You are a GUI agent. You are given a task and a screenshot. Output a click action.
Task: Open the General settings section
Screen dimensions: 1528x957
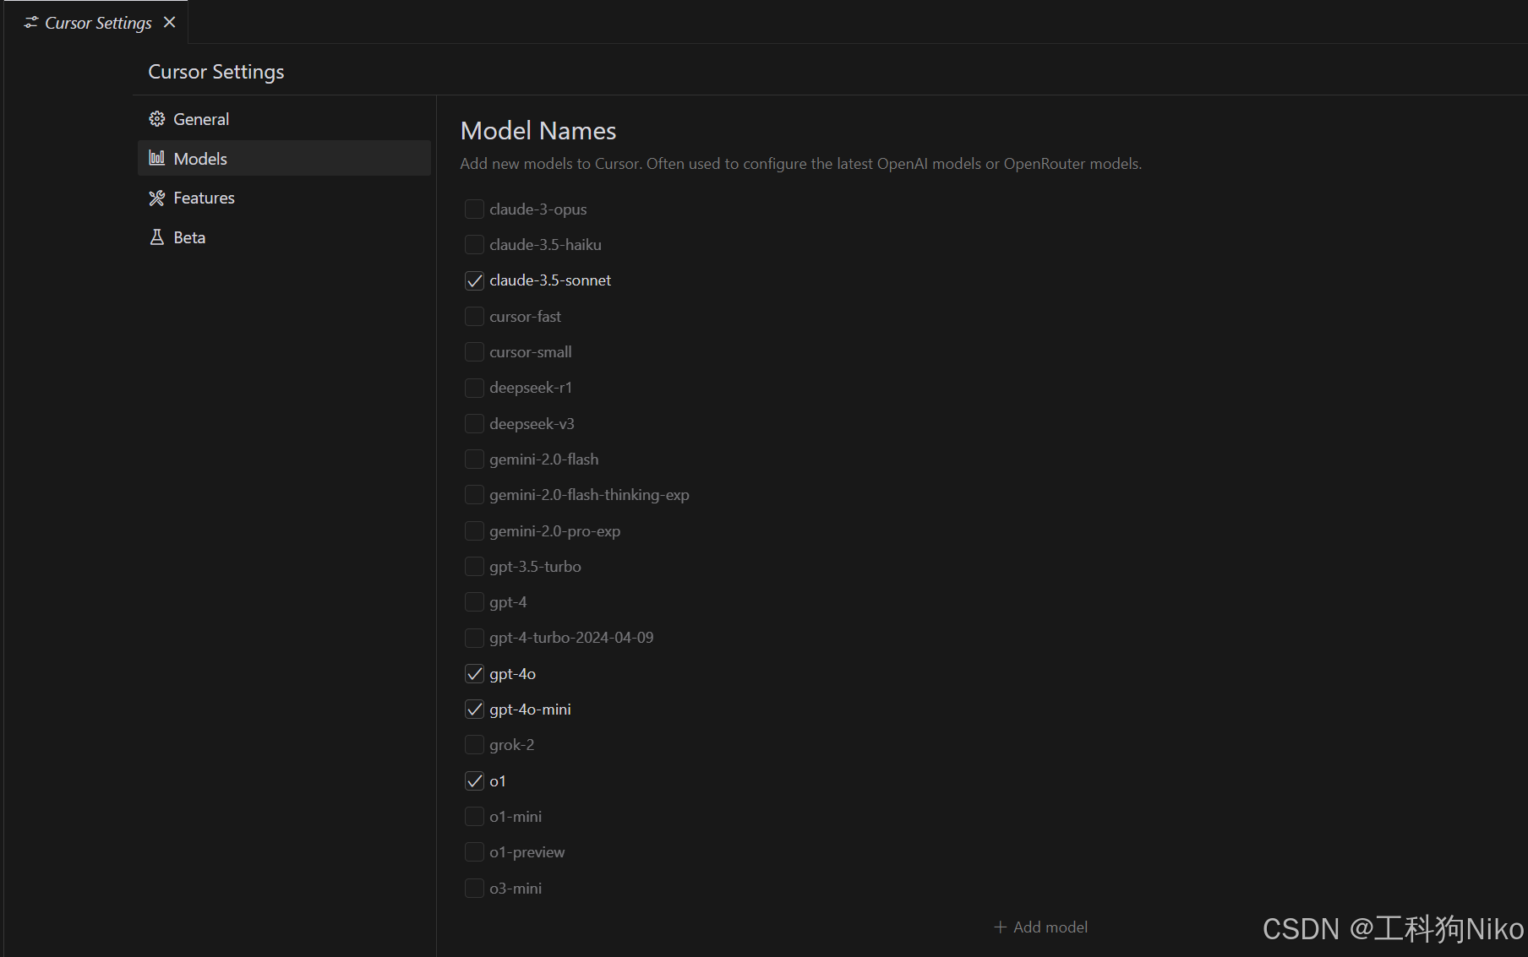(x=284, y=119)
